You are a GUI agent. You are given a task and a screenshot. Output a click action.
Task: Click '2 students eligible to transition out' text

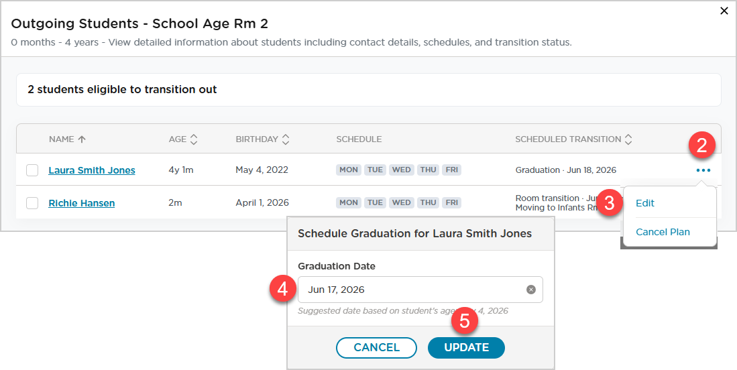coord(122,90)
